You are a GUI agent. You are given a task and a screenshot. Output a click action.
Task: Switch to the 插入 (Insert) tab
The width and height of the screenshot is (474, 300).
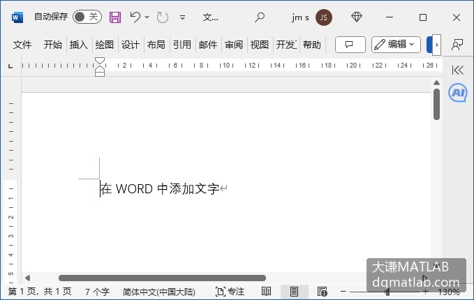[79, 45]
